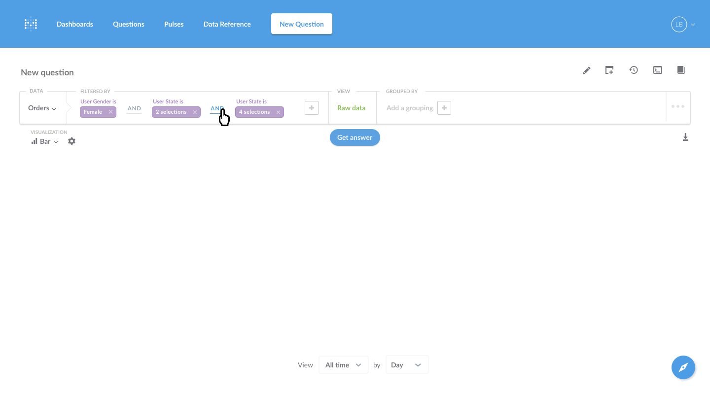Navigate to the Dashboards tab
Image resolution: width=710 pixels, height=394 pixels.
pyautogui.click(x=74, y=24)
